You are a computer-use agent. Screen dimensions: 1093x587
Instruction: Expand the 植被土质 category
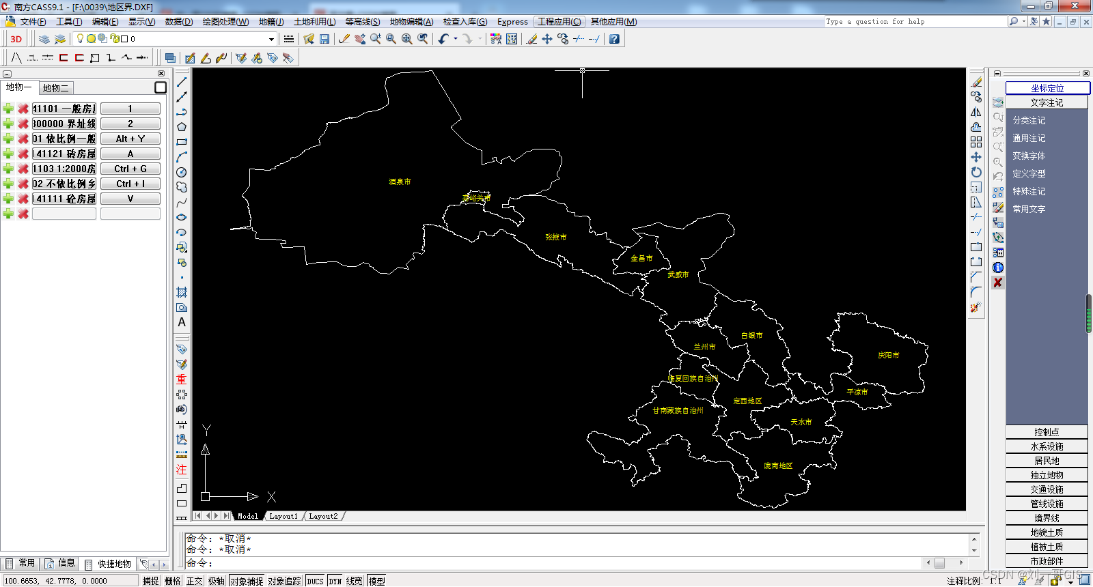click(x=1047, y=547)
